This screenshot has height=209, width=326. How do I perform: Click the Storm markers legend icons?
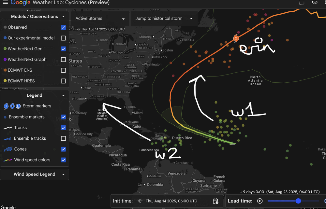coord(12,106)
